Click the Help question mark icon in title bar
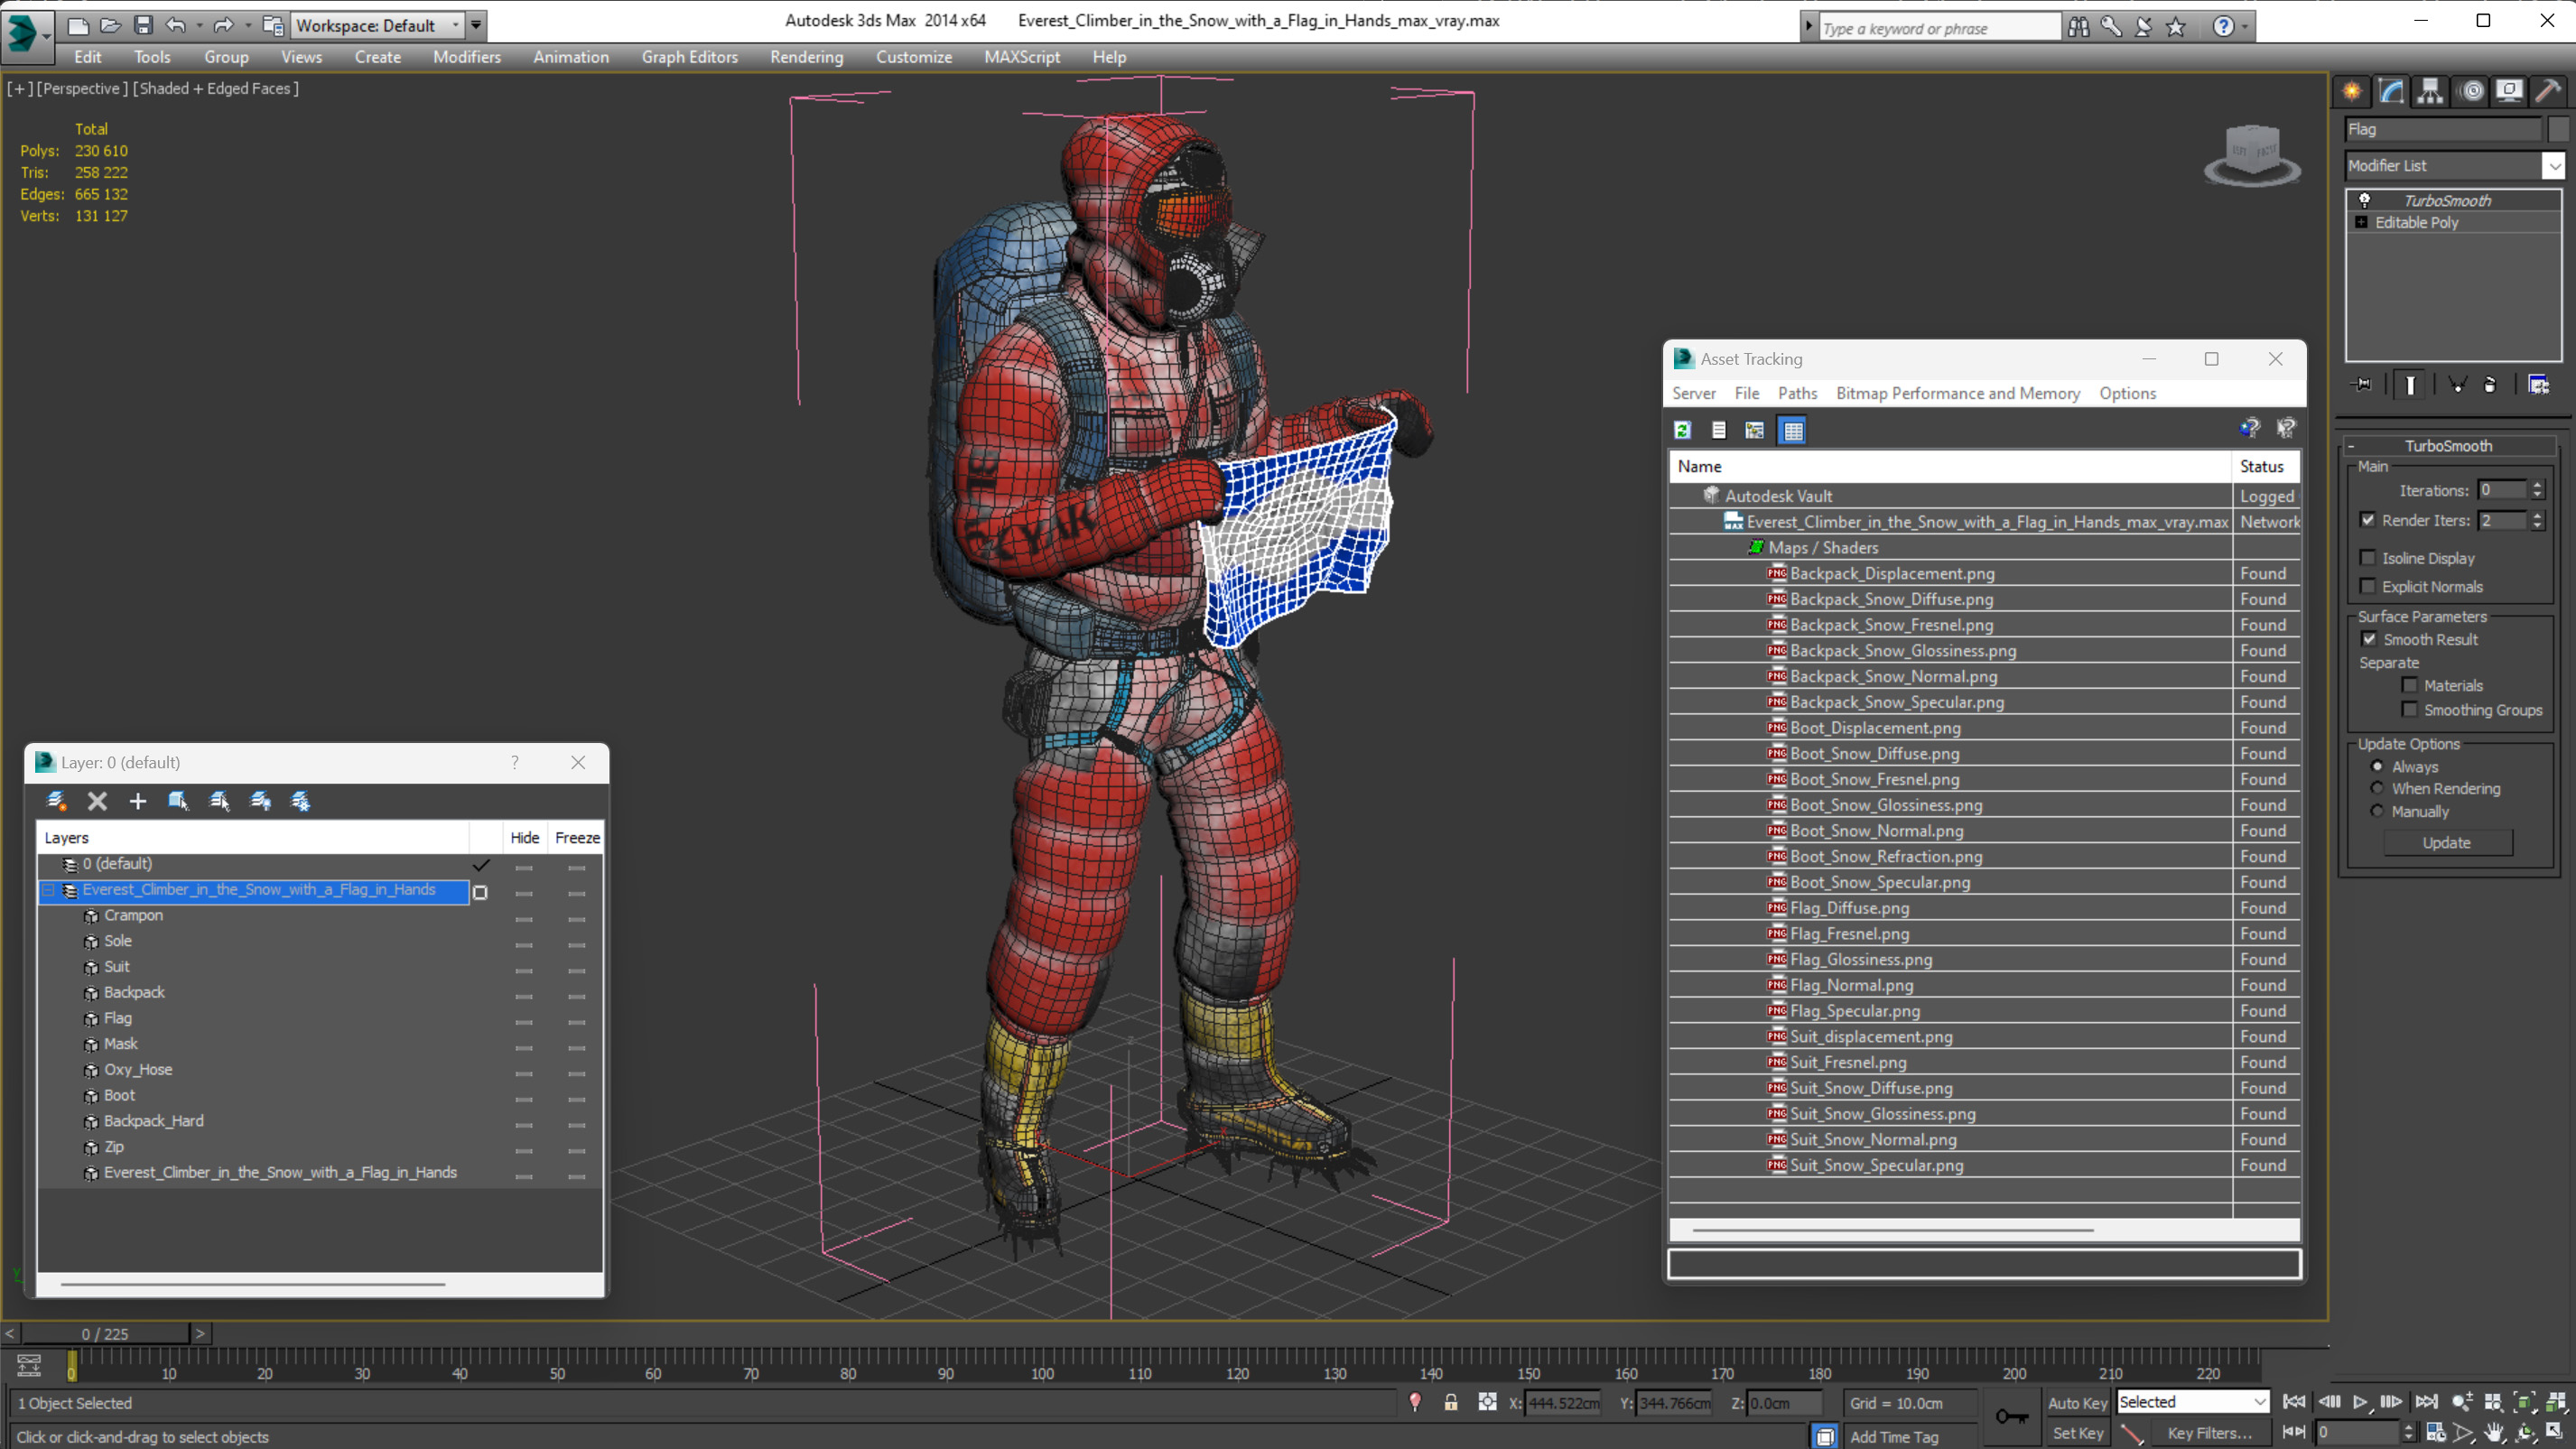Viewport: 2576px width, 1449px height. pos(2223,27)
